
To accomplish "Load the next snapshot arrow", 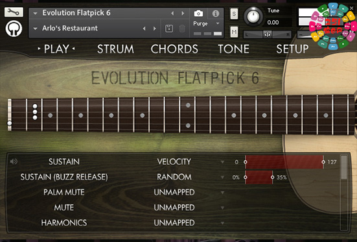I will click(x=155, y=29).
